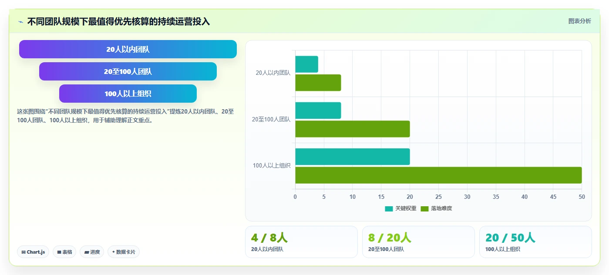Click x-axis tick value 35
The width and height of the screenshot is (609, 275).
(x=496, y=197)
